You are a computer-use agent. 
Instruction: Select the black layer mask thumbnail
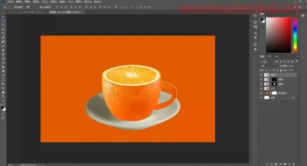click(x=274, y=80)
